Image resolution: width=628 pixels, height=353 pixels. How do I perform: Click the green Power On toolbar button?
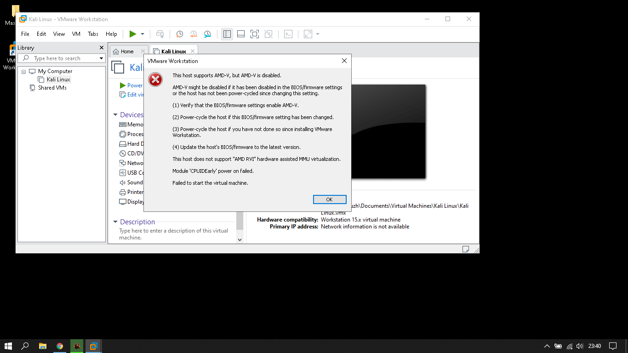133,34
